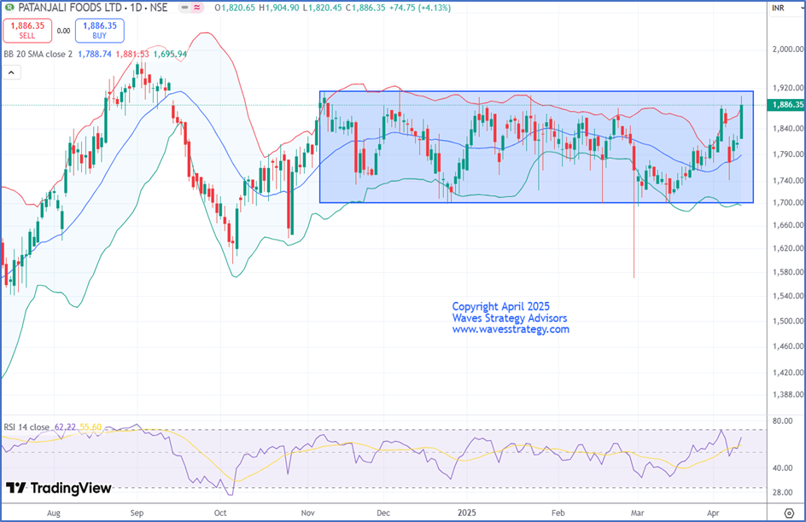Click the Patanjali round logo icon beside symbol

coord(9,8)
